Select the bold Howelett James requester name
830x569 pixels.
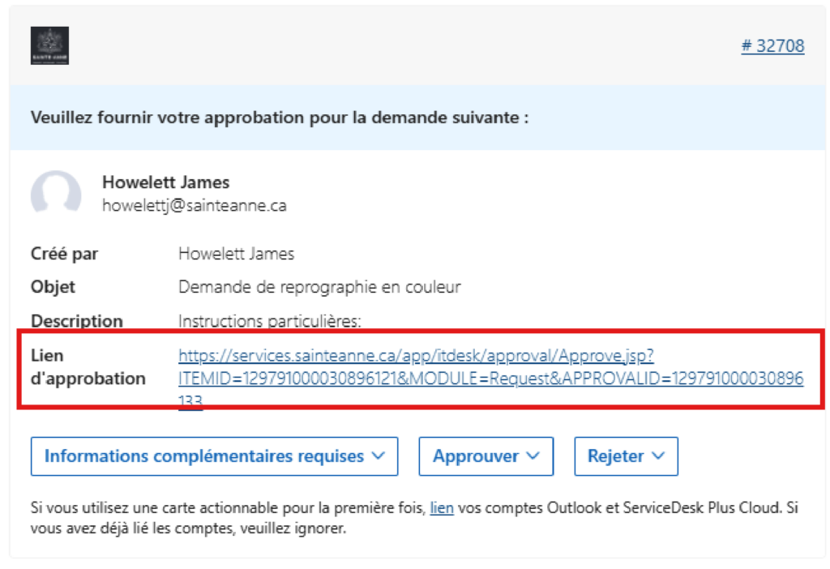click(165, 182)
